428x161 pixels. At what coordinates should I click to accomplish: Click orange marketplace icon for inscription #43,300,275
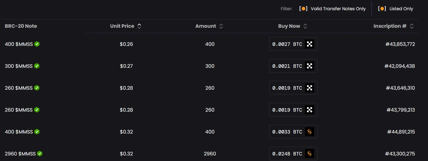(x=309, y=153)
